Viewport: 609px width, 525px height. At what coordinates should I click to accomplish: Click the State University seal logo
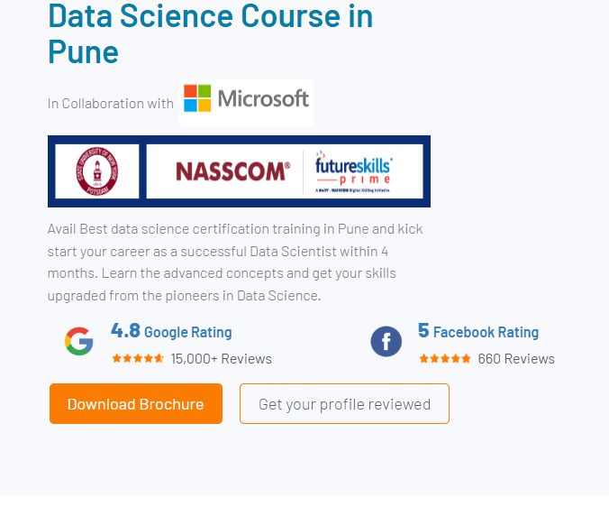coord(96,171)
